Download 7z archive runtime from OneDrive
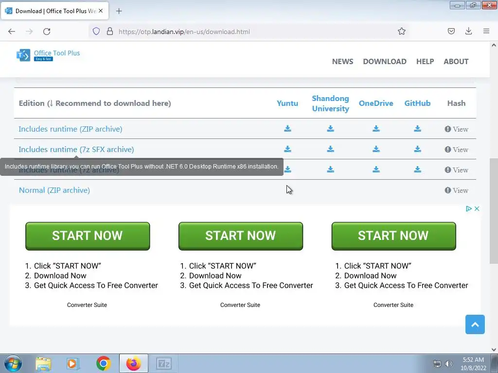The height and width of the screenshot is (373, 498). [x=376, y=170]
